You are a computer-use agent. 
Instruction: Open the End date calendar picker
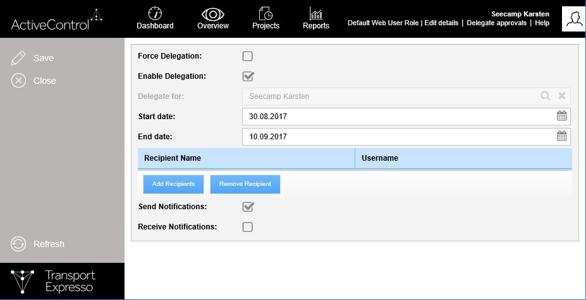pyautogui.click(x=562, y=136)
